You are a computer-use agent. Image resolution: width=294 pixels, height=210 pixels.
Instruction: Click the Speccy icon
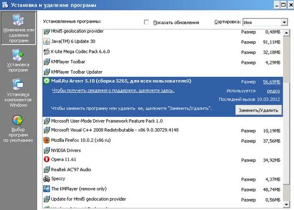click(47, 179)
